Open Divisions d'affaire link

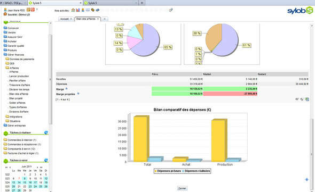click(x=19, y=112)
